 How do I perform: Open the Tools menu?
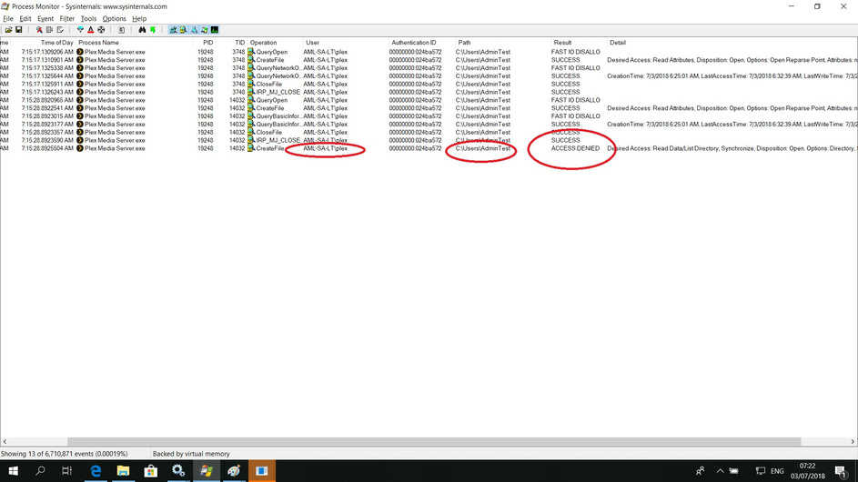click(x=88, y=18)
